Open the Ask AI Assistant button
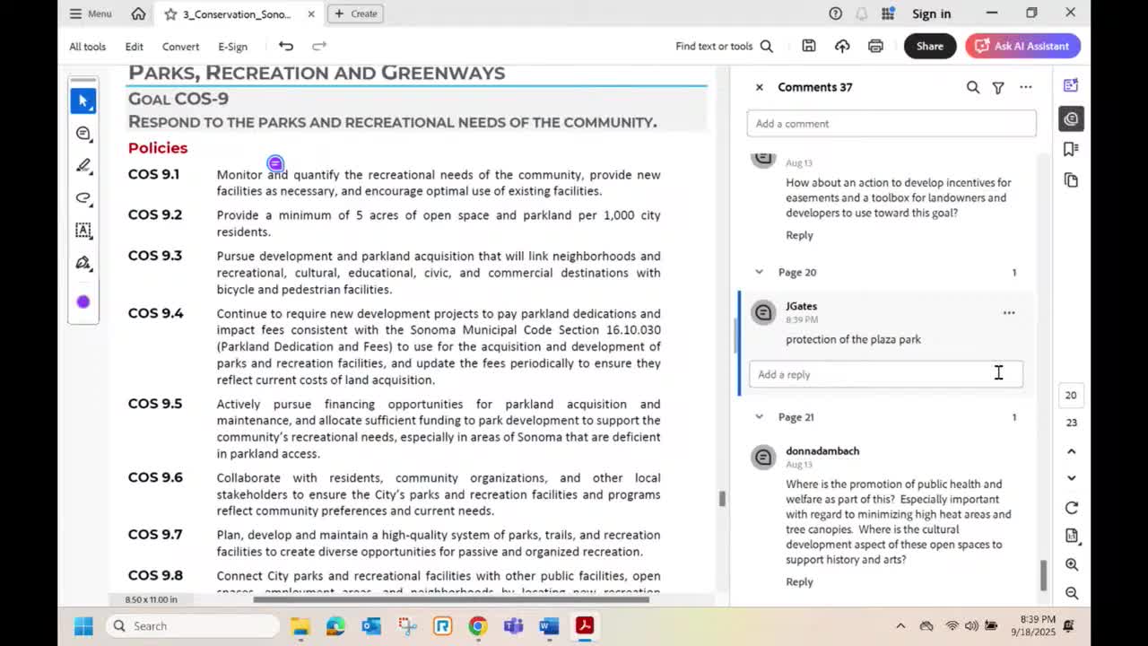The height and width of the screenshot is (646, 1148). (1023, 46)
